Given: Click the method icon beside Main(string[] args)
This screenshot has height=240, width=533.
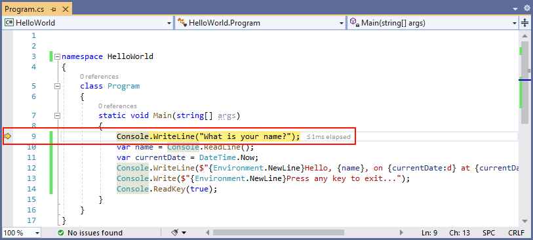Looking at the screenshot, I should (355, 23).
